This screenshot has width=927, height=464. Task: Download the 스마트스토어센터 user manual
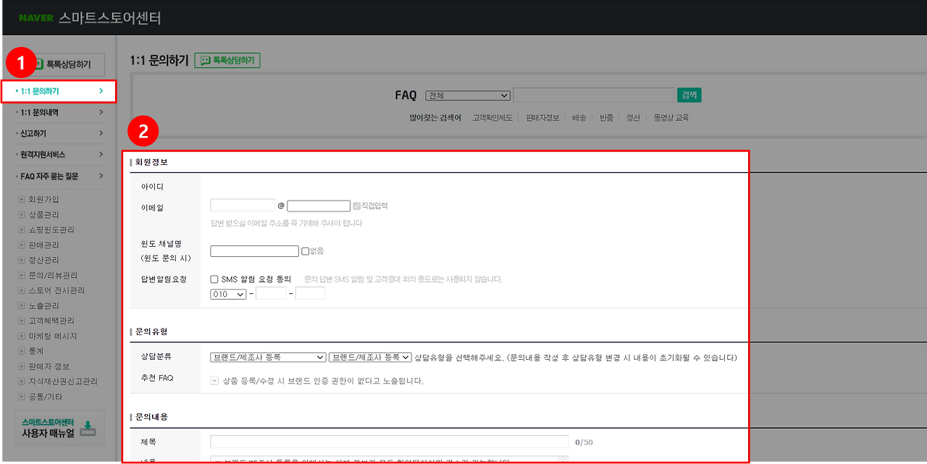pos(58,428)
